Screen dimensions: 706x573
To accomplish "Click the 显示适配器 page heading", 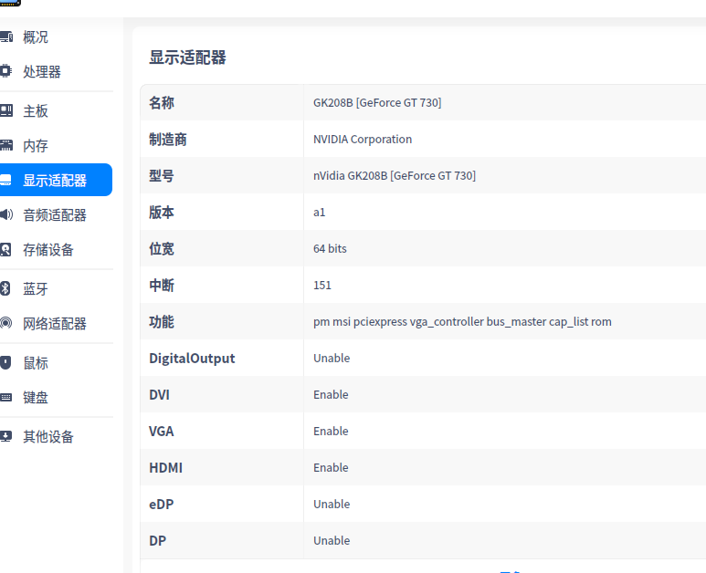I will click(187, 57).
